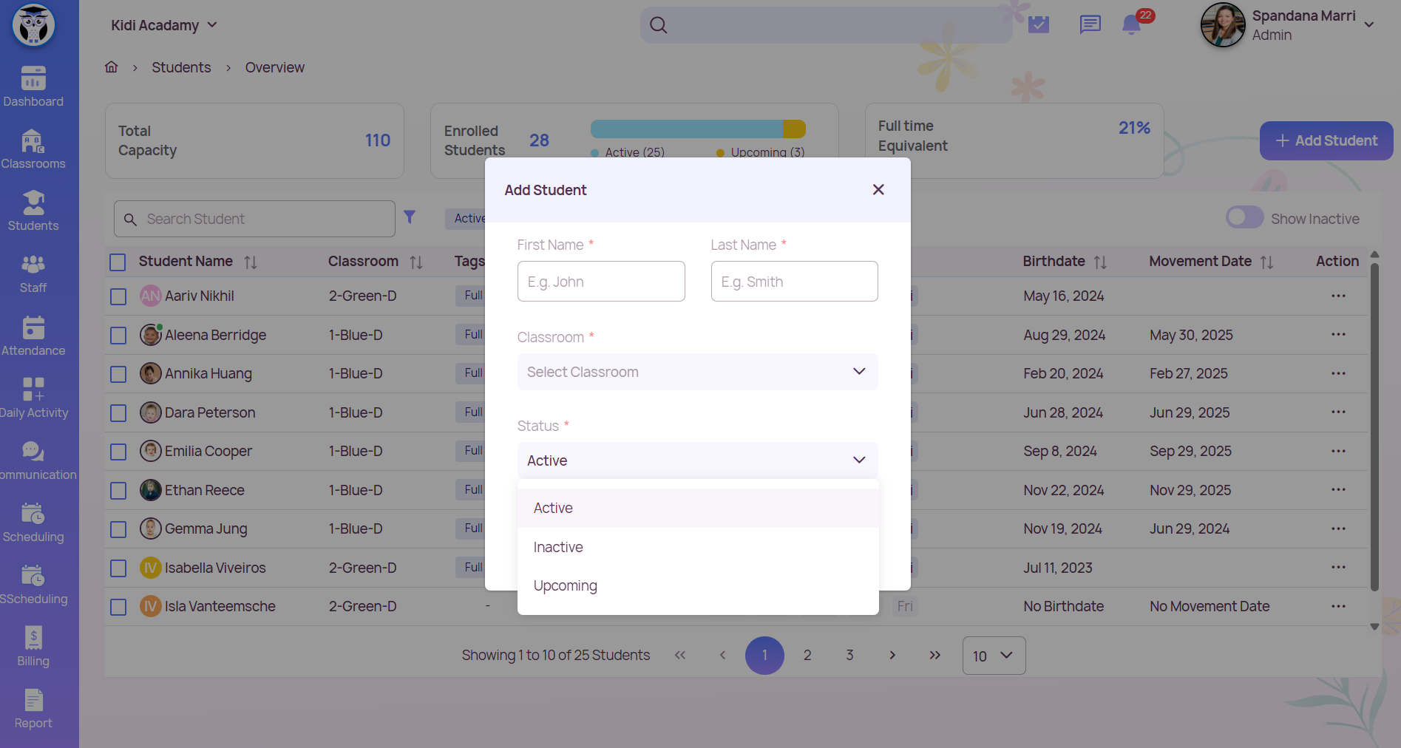Open the Kidi Acadamy school selector
The height and width of the screenshot is (748, 1401).
point(163,25)
